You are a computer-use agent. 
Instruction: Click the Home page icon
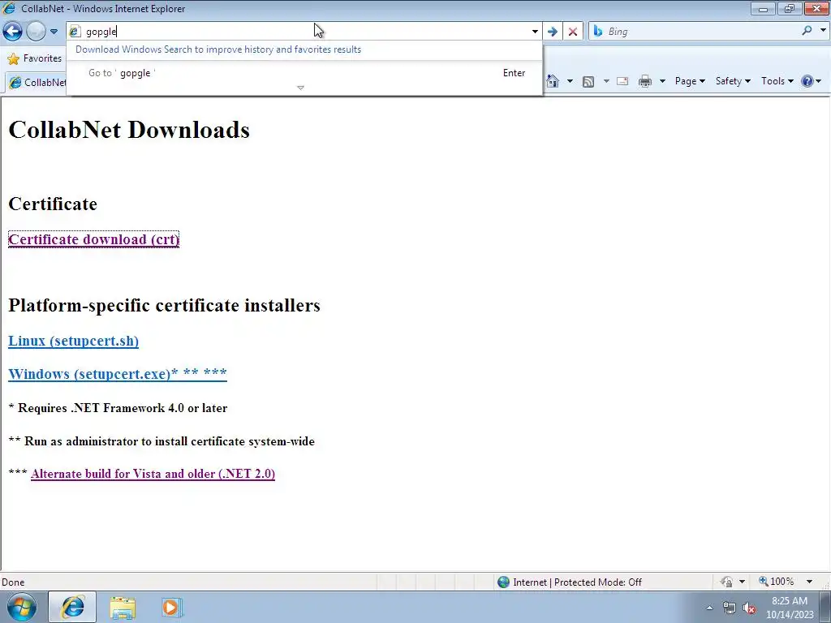click(552, 81)
